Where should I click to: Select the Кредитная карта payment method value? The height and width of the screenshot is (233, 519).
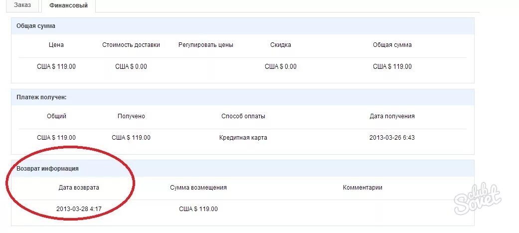click(x=243, y=138)
